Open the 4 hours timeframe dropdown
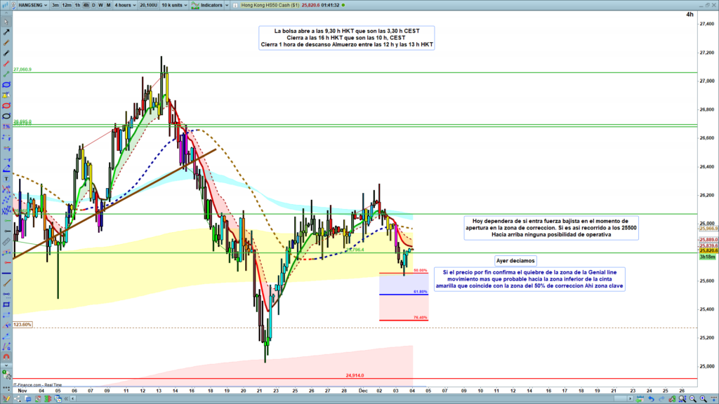The height and width of the screenshot is (404, 719). [x=126, y=4]
